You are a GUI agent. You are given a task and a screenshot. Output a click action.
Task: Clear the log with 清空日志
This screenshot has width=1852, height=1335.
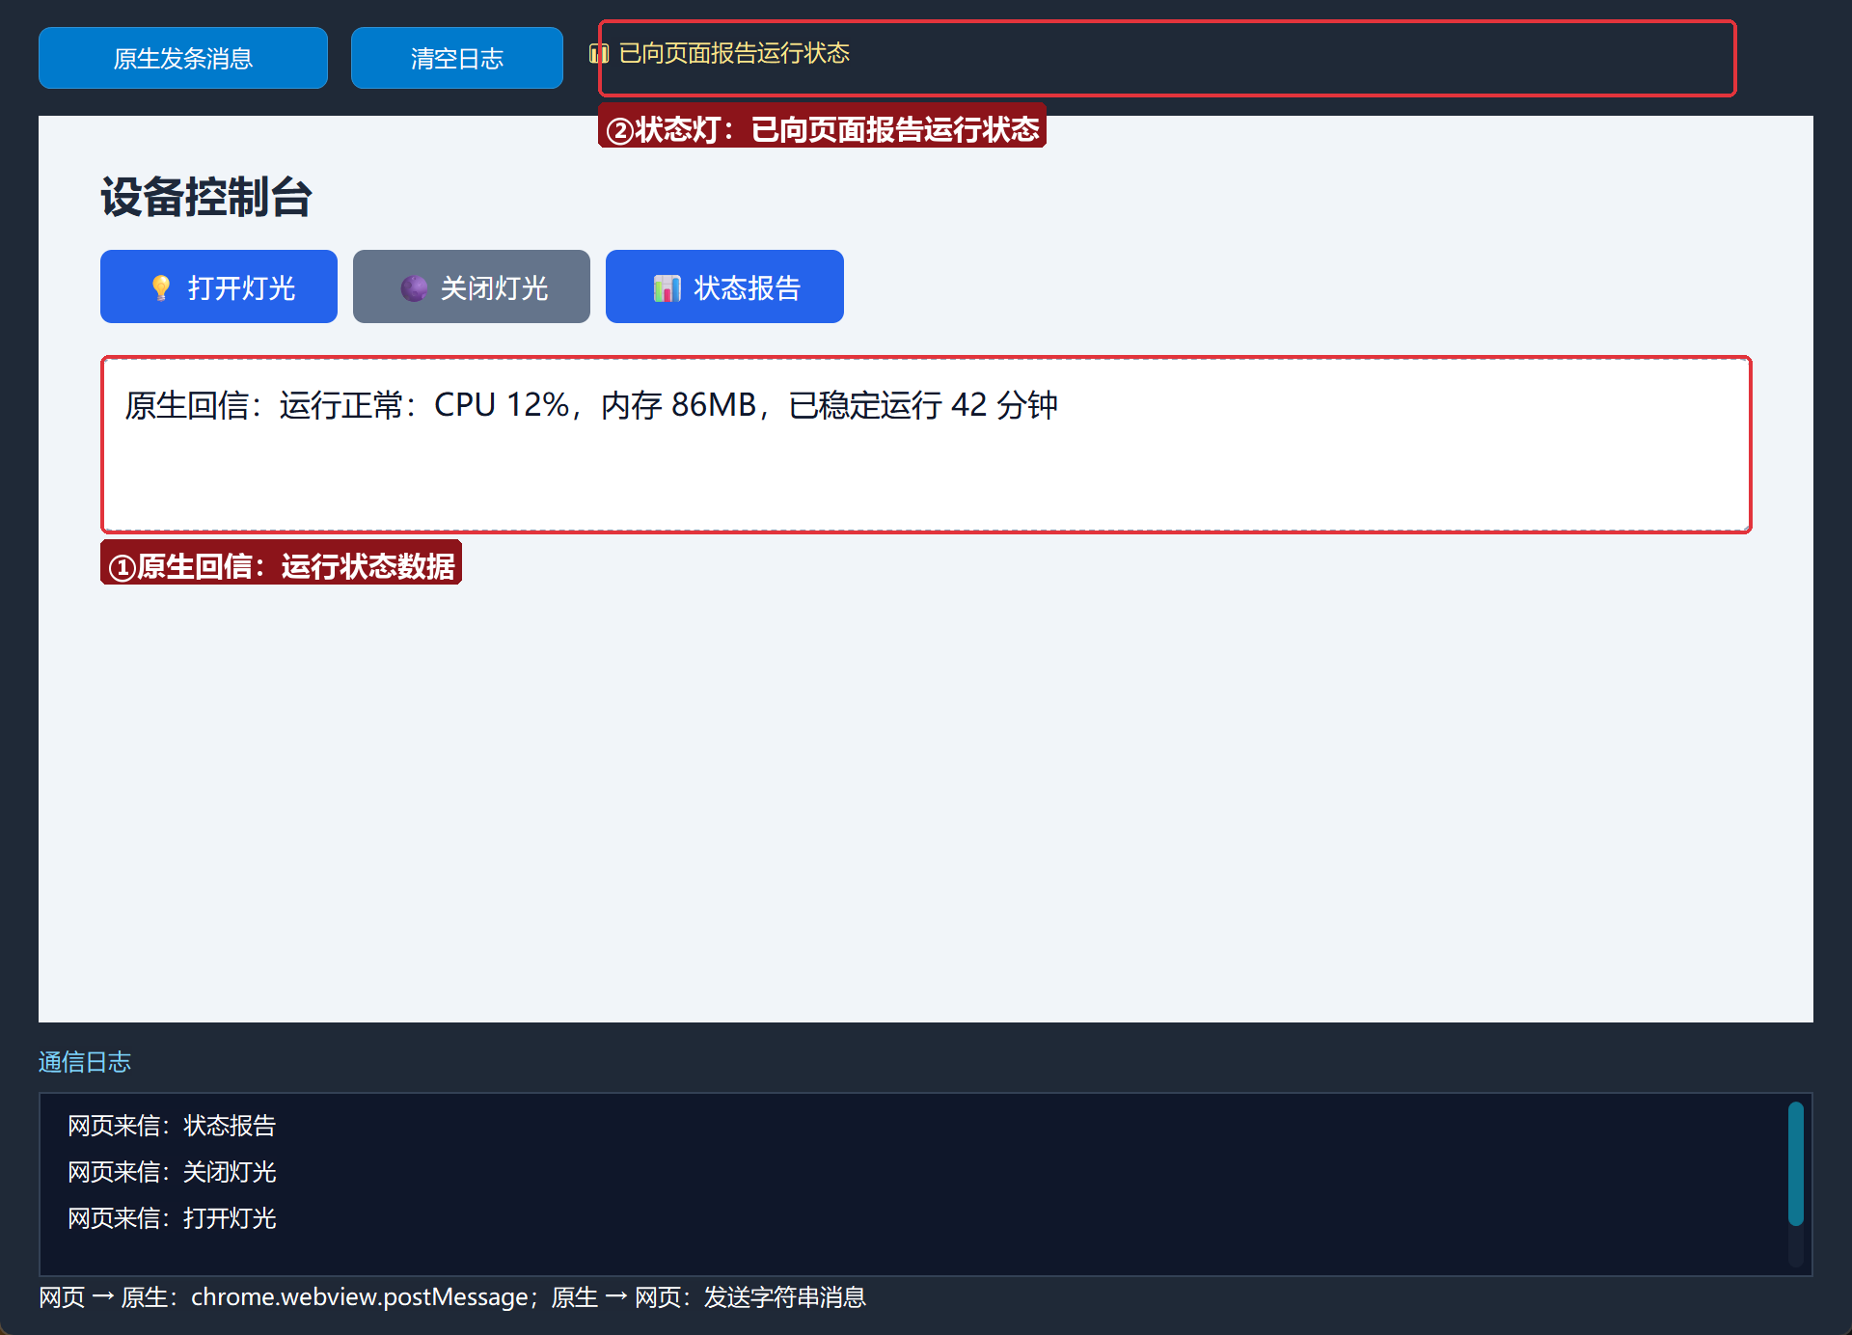coord(457,58)
